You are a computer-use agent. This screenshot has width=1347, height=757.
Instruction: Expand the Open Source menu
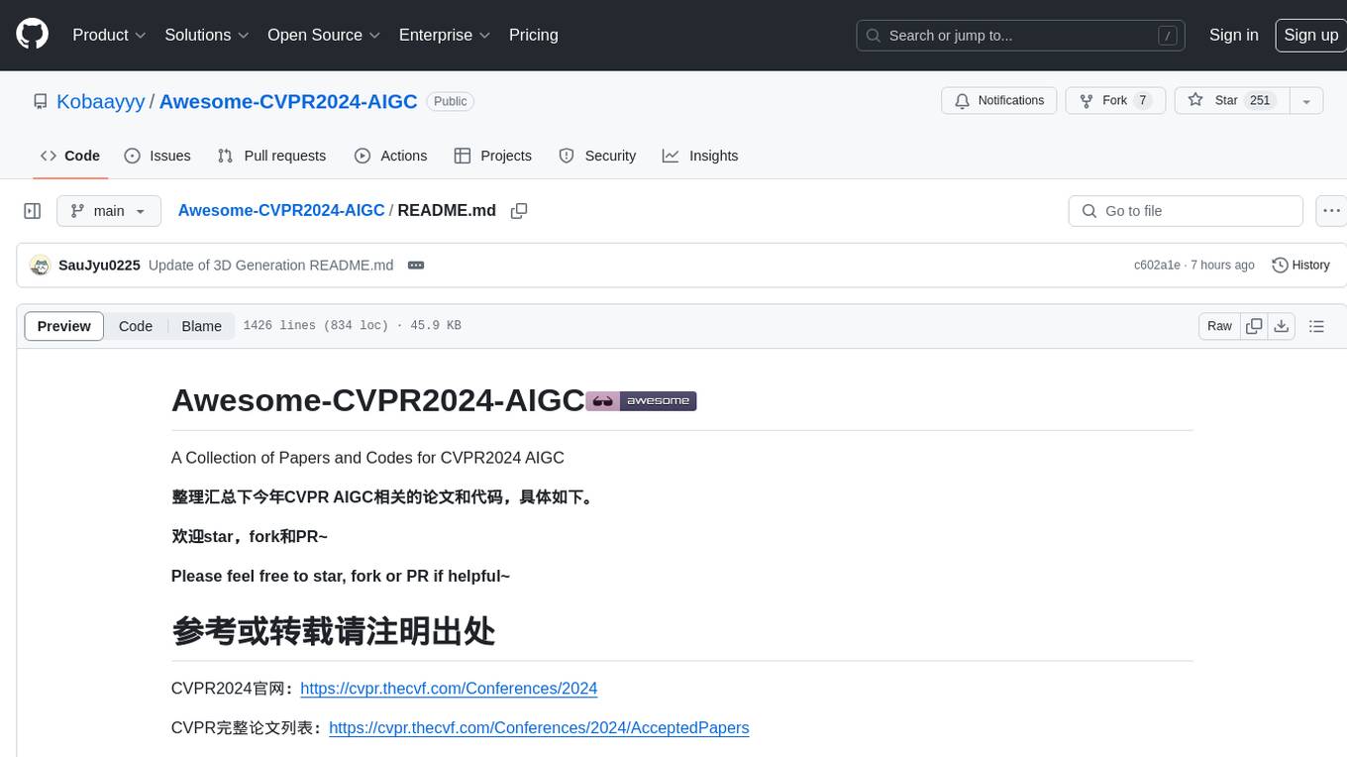point(324,35)
